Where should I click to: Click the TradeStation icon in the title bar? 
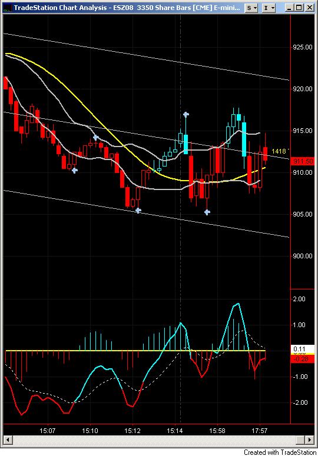coord(8,8)
